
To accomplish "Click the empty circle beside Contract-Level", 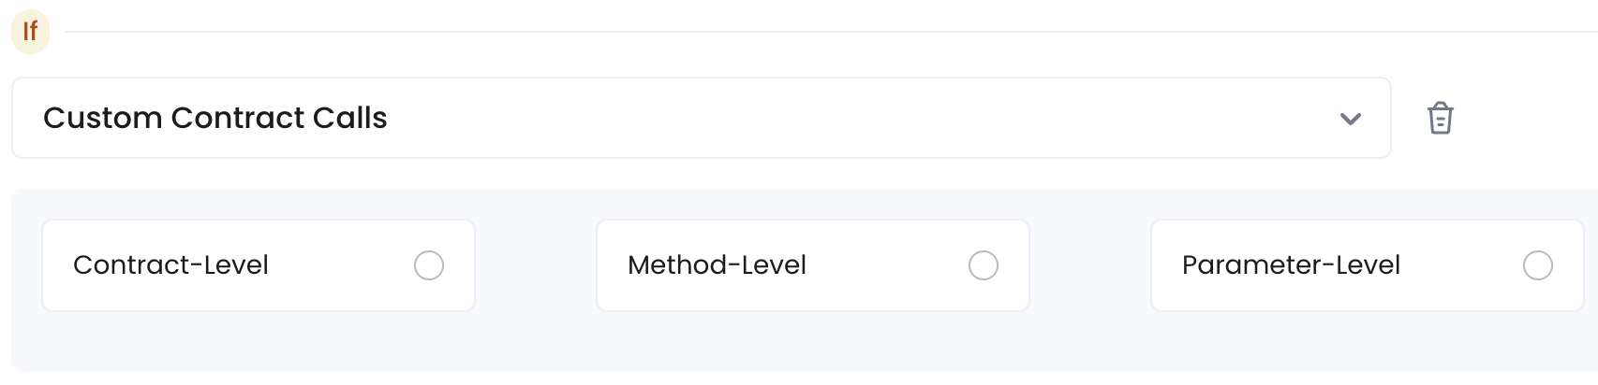I will point(429,265).
